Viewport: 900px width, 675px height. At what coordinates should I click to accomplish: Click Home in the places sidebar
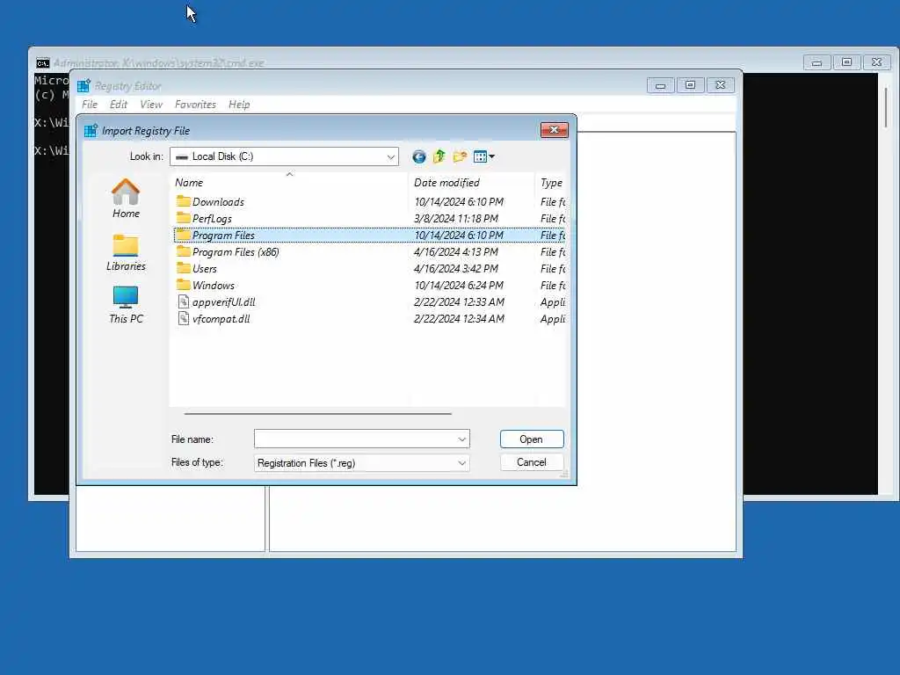(x=126, y=199)
